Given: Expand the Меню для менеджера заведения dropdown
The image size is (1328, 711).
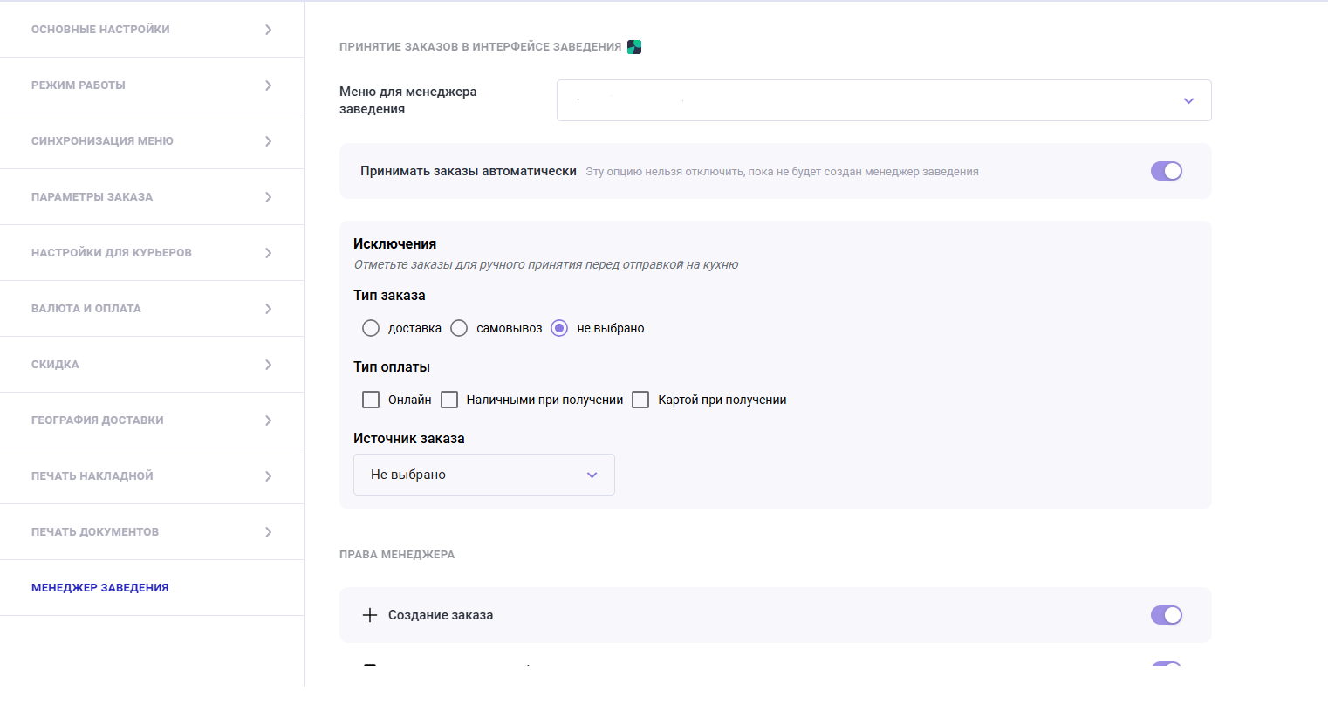Looking at the screenshot, I should [x=883, y=100].
